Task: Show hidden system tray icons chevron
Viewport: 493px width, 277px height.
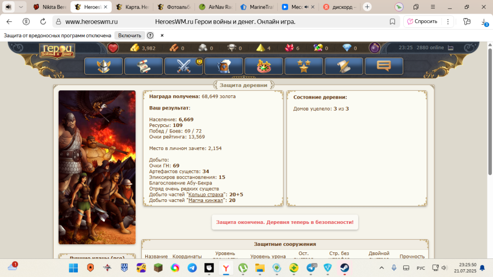Action: pyautogui.click(x=381, y=268)
